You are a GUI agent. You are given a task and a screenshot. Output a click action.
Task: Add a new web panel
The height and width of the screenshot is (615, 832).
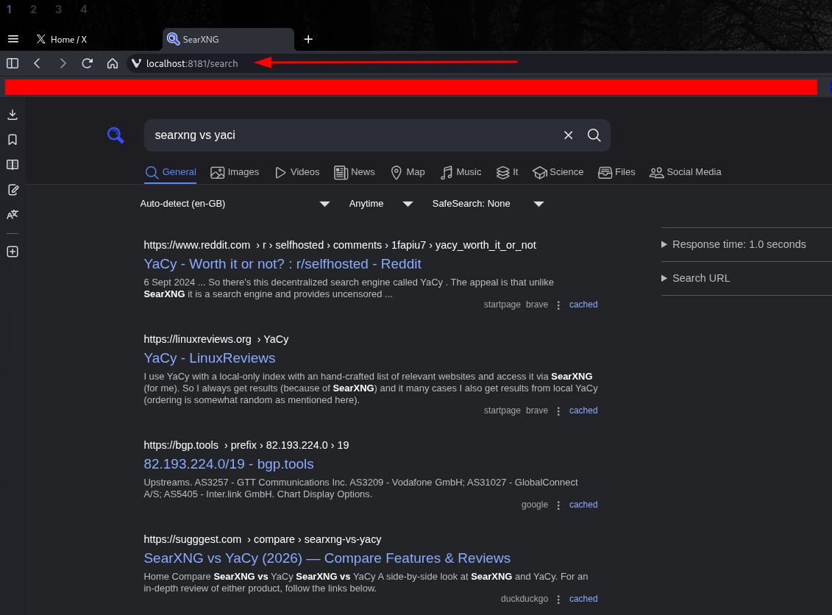13,252
